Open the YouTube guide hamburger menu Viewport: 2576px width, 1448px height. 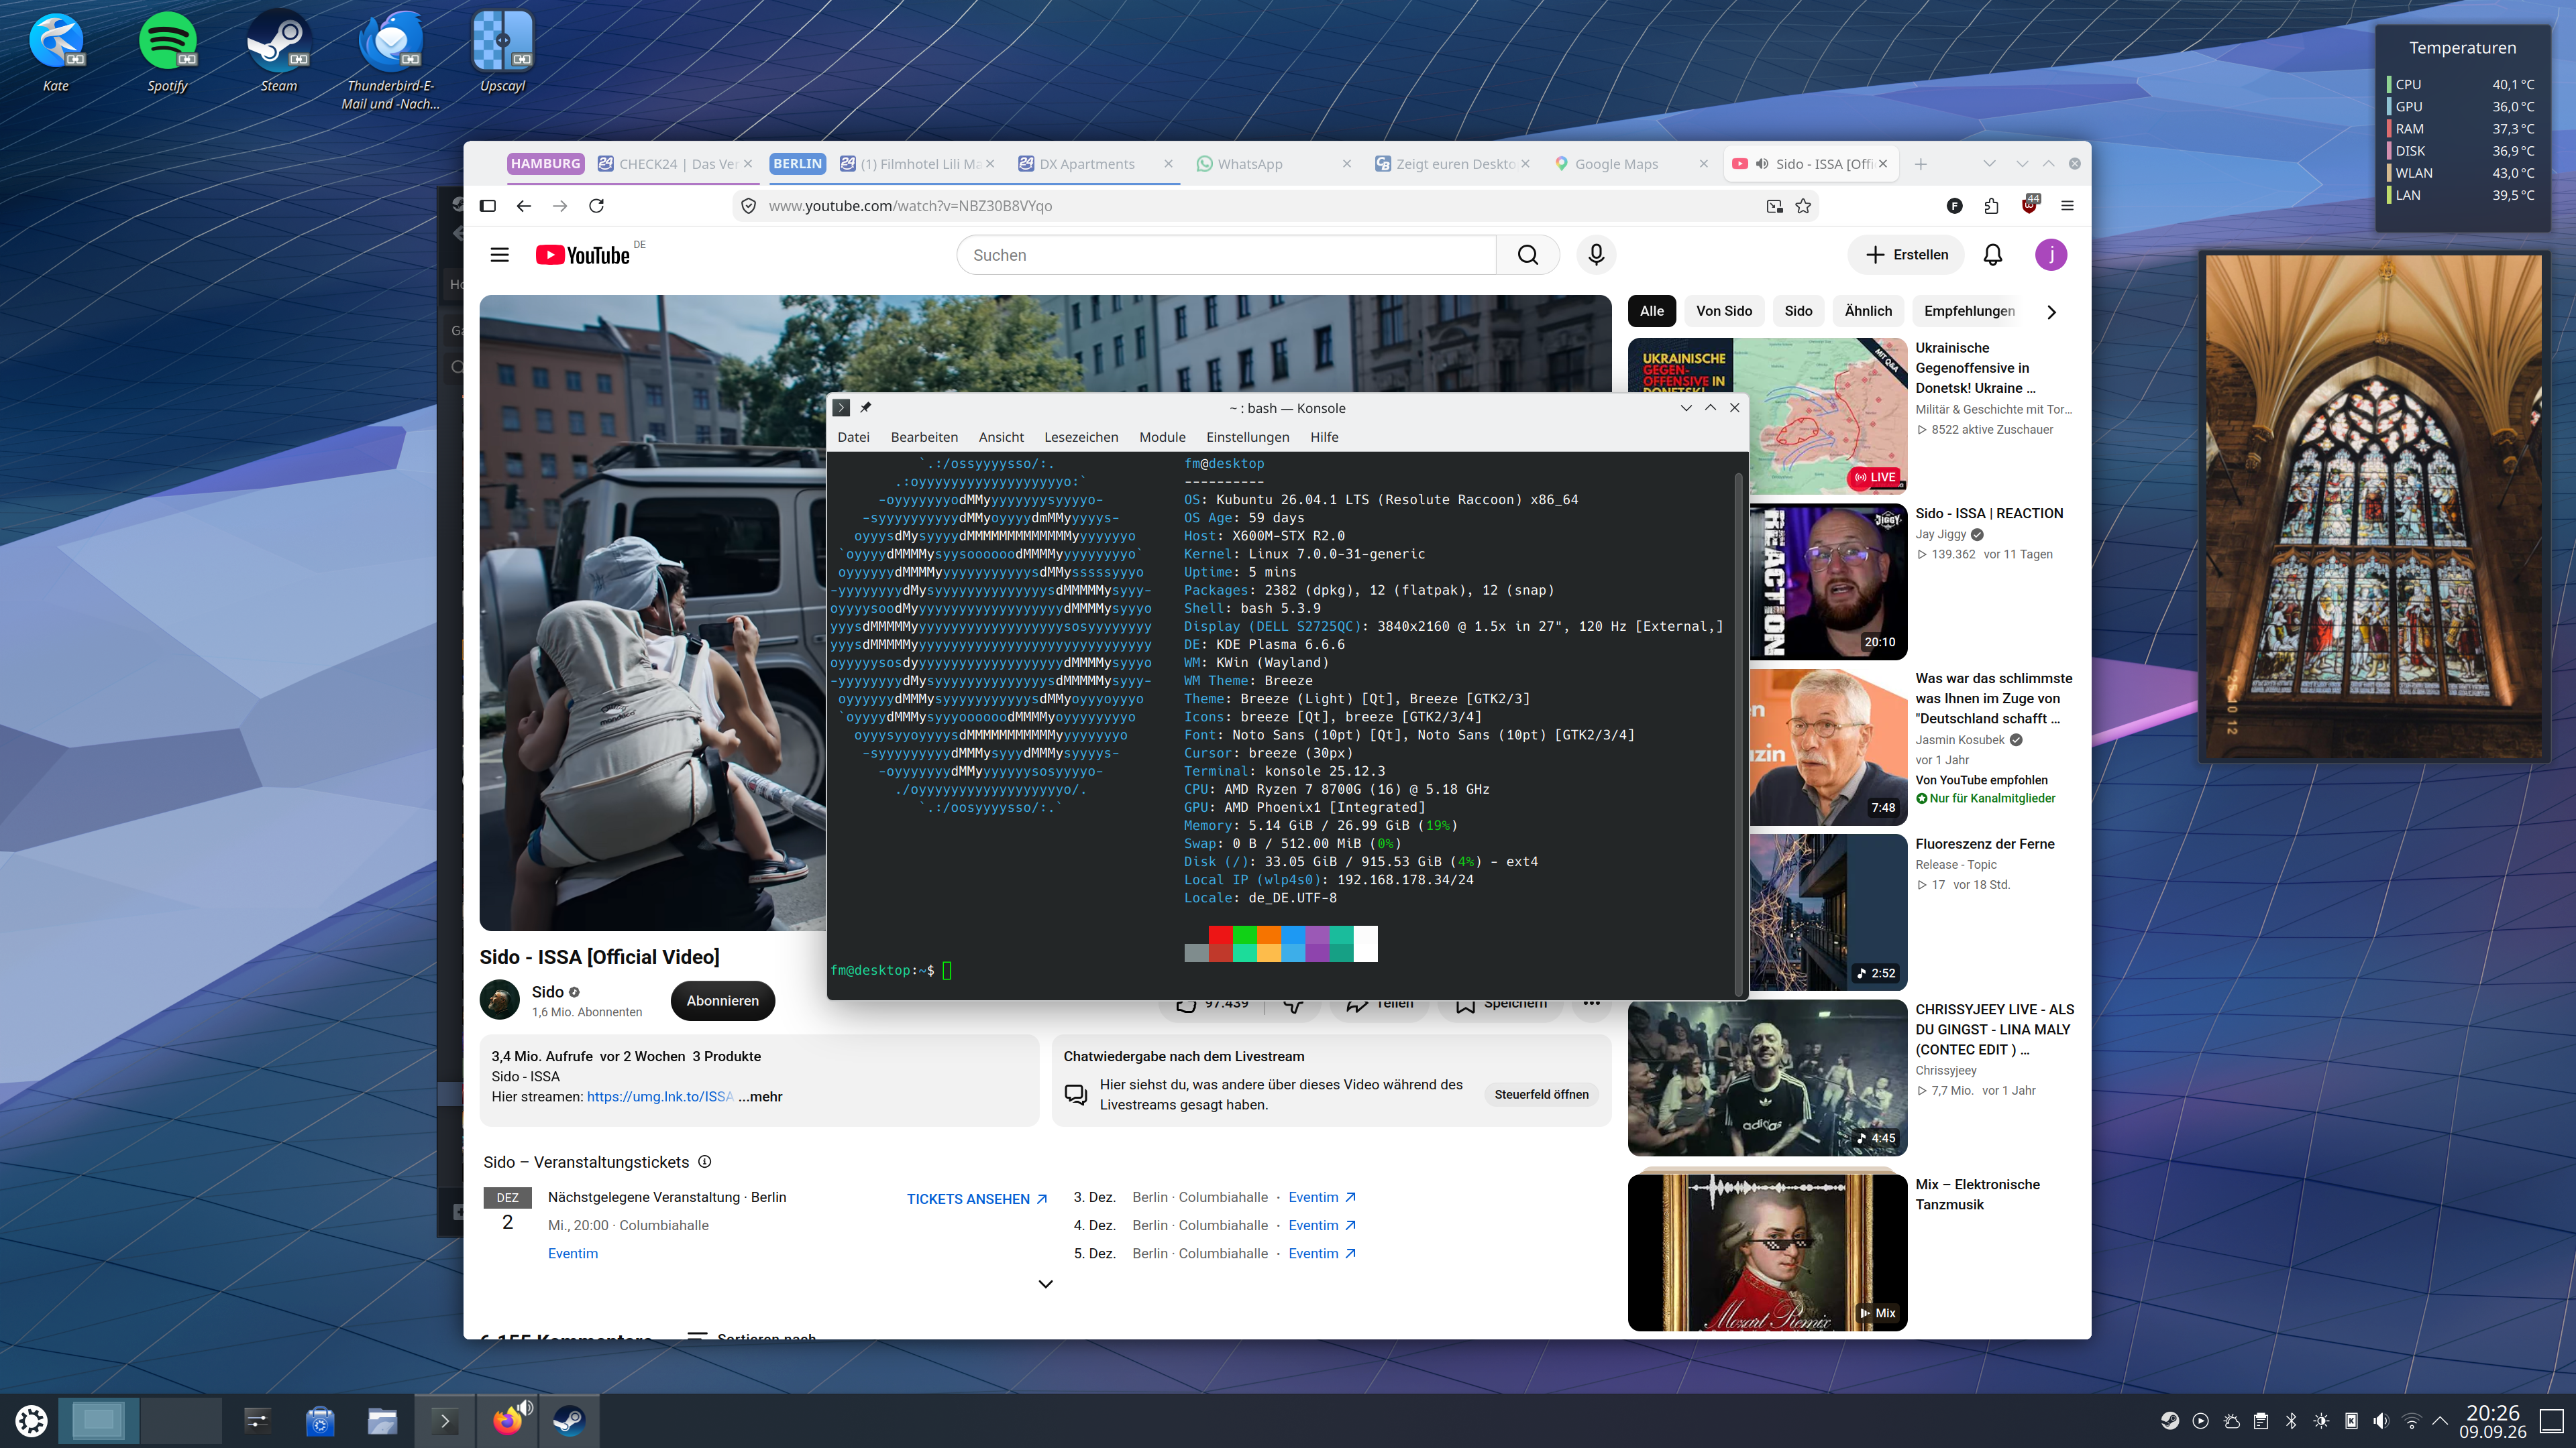point(500,255)
